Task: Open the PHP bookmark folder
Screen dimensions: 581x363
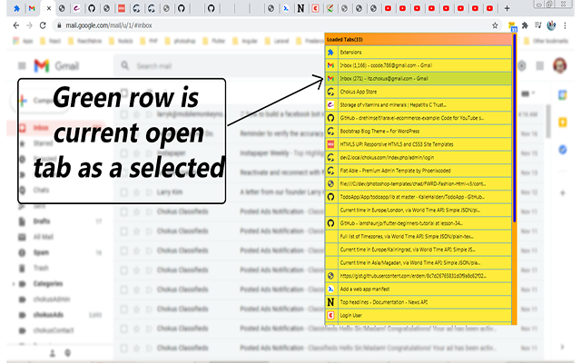Action: pos(149,41)
